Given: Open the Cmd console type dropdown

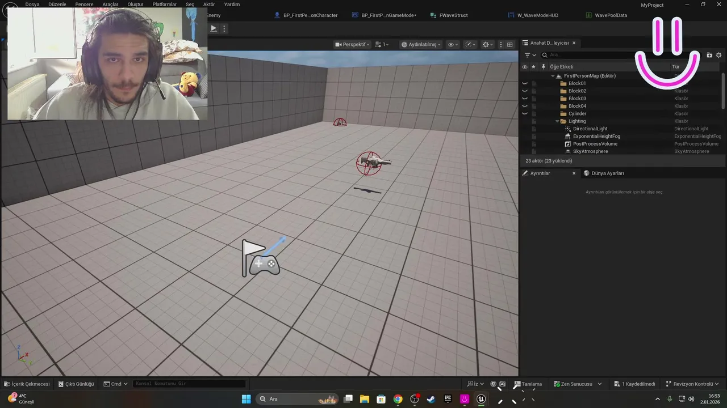Looking at the screenshot, I should 116,384.
